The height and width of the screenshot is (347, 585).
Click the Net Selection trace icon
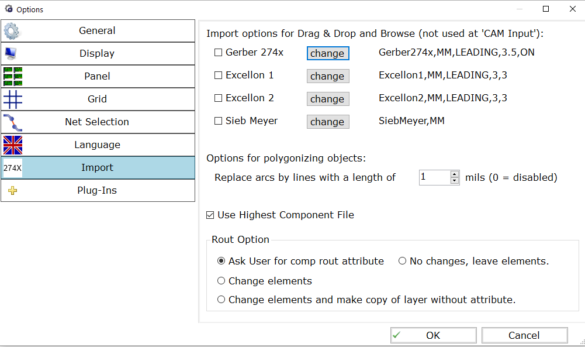[x=13, y=122]
